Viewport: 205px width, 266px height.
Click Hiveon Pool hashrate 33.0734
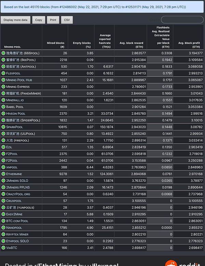point(107,114)
